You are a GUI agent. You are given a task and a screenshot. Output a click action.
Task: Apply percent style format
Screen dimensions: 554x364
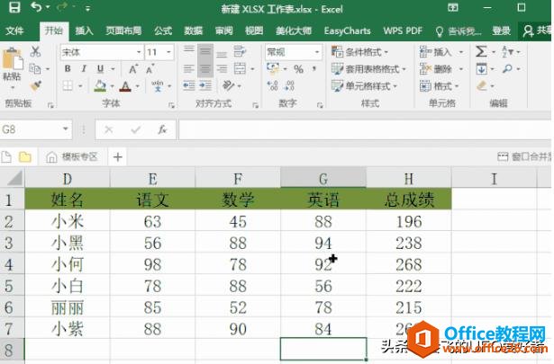click(298, 69)
